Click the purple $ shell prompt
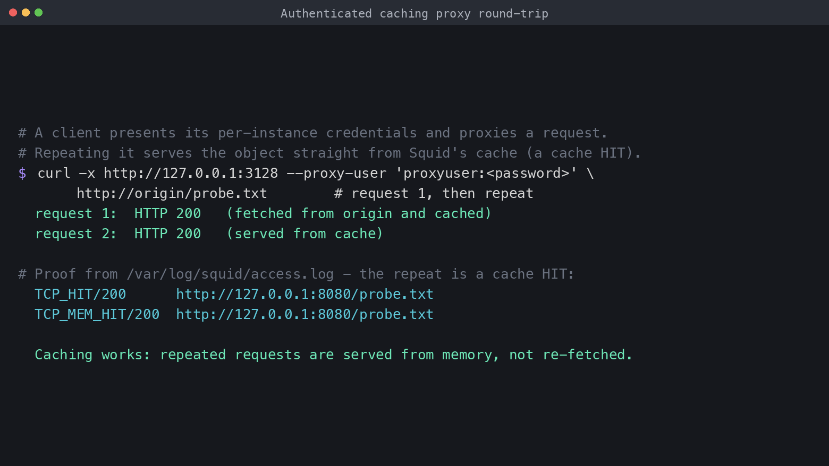This screenshot has height=466, width=829. [x=22, y=173]
